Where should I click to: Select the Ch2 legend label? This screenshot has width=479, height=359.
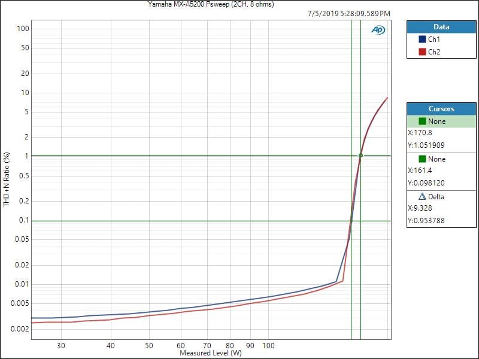434,52
